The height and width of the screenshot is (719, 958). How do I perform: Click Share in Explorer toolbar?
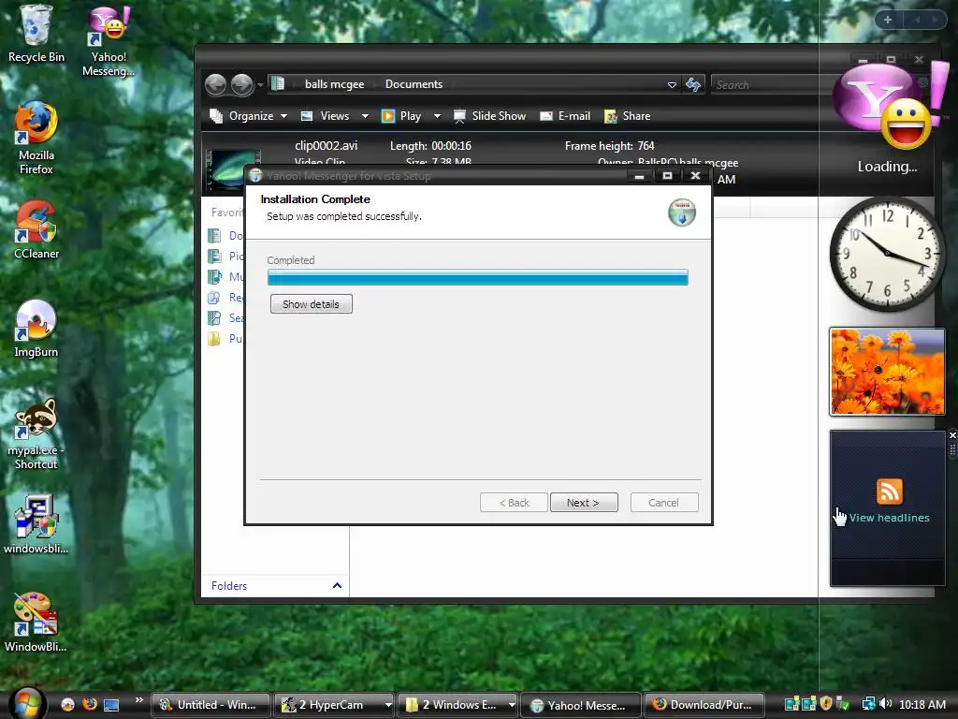click(628, 116)
